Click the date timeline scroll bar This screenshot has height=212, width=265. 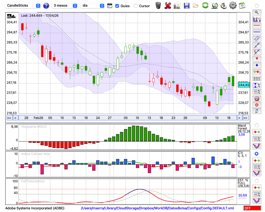(x=128, y=118)
